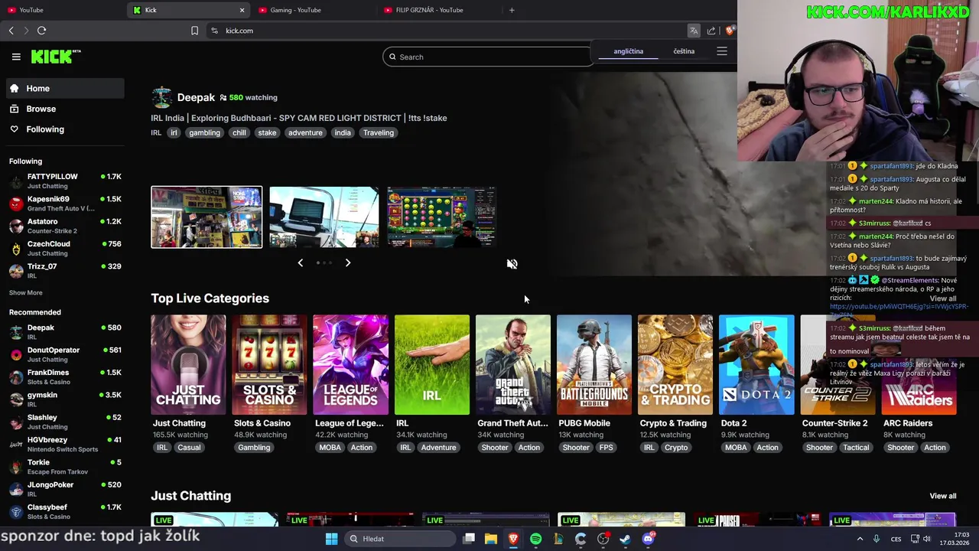Image resolution: width=979 pixels, height=551 pixels.
Task: Open File Explorer from taskbar
Action: [x=491, y=539]
